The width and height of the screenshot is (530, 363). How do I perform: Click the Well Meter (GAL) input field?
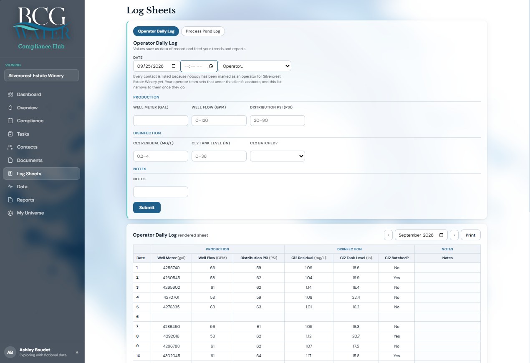[x=161, y=121]
